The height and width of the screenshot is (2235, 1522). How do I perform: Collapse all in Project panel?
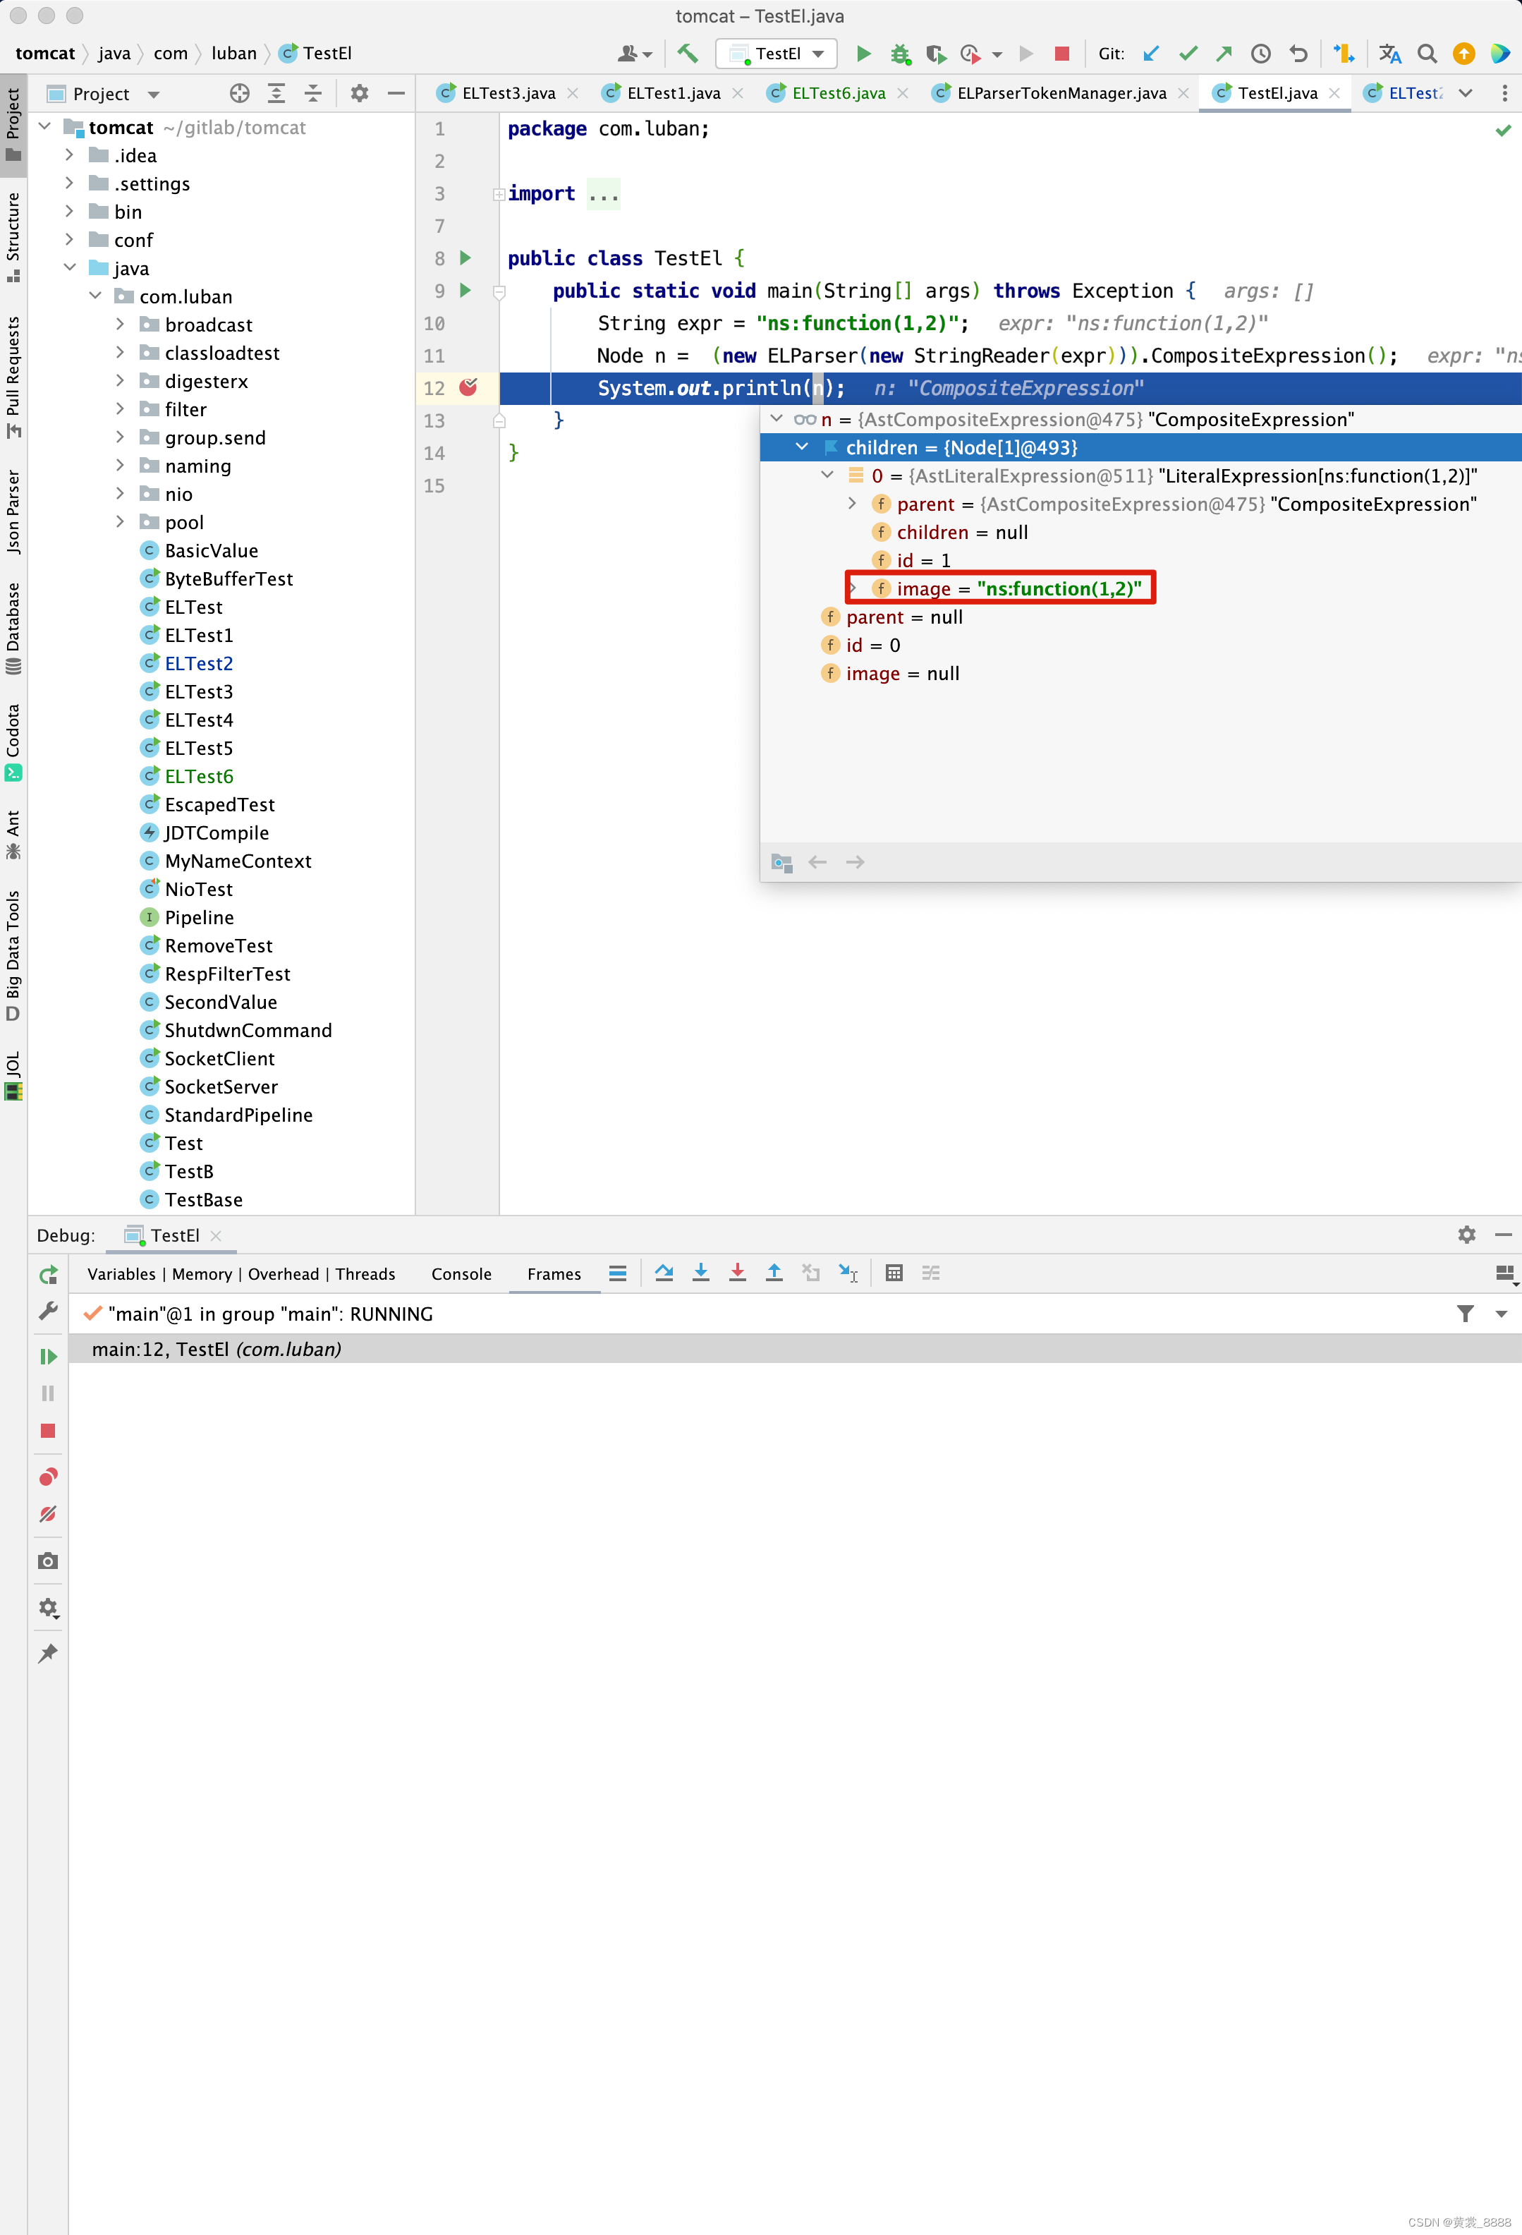click(x=312, y=93)
